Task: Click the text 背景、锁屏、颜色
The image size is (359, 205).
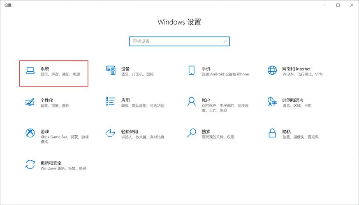Action: point(55,105)
